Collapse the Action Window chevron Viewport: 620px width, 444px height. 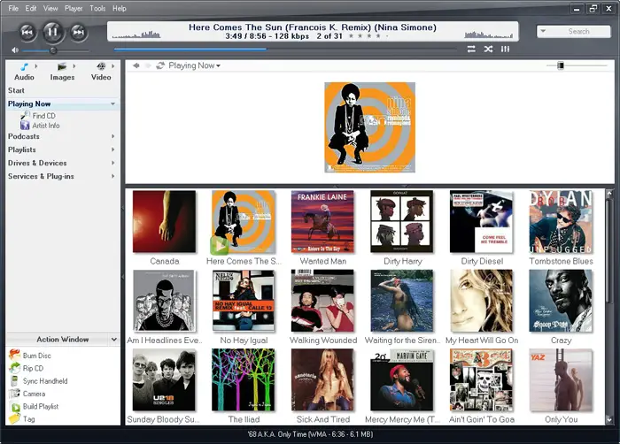point(114,340)
